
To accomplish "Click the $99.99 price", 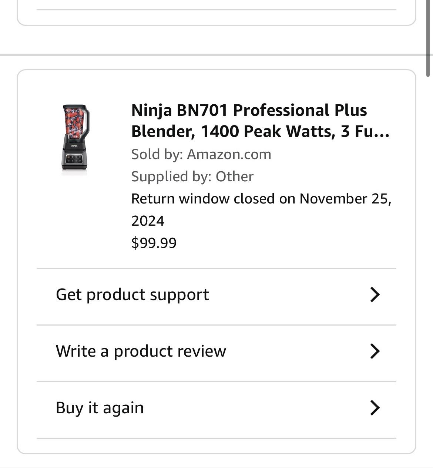I will coord(154,243).
